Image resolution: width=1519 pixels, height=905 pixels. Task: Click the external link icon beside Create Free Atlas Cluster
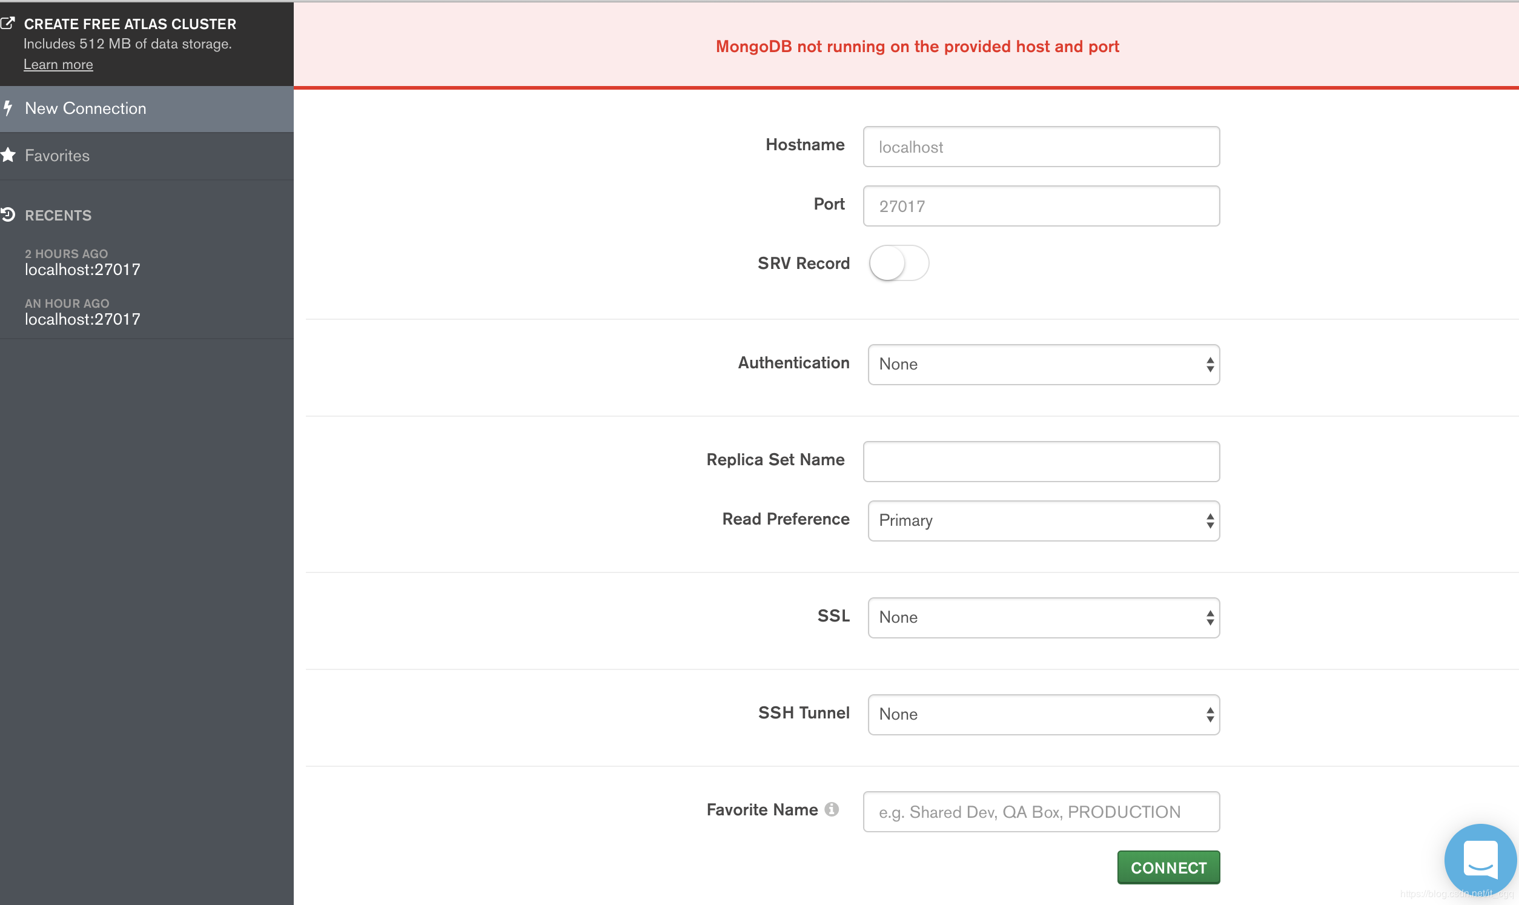pos(7,24)
